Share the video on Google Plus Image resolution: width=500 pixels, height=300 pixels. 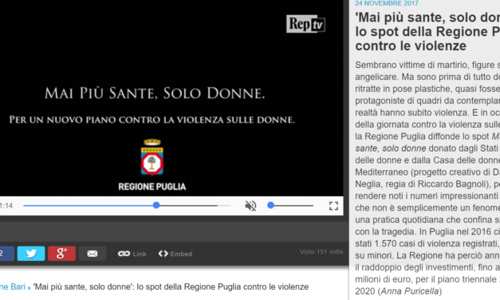(61, 254)
